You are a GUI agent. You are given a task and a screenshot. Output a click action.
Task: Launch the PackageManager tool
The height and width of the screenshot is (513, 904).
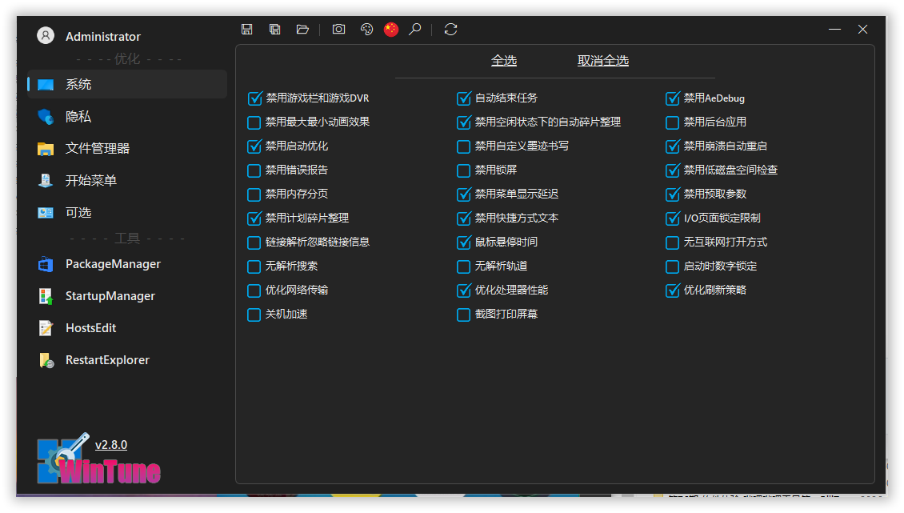click(x=113, y=264)
